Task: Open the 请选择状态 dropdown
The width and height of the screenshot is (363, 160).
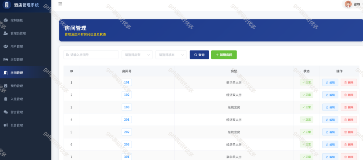Action: (x=171, y=55)
